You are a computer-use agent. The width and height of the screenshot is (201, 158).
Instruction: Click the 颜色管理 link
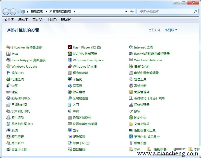(18, 137)
